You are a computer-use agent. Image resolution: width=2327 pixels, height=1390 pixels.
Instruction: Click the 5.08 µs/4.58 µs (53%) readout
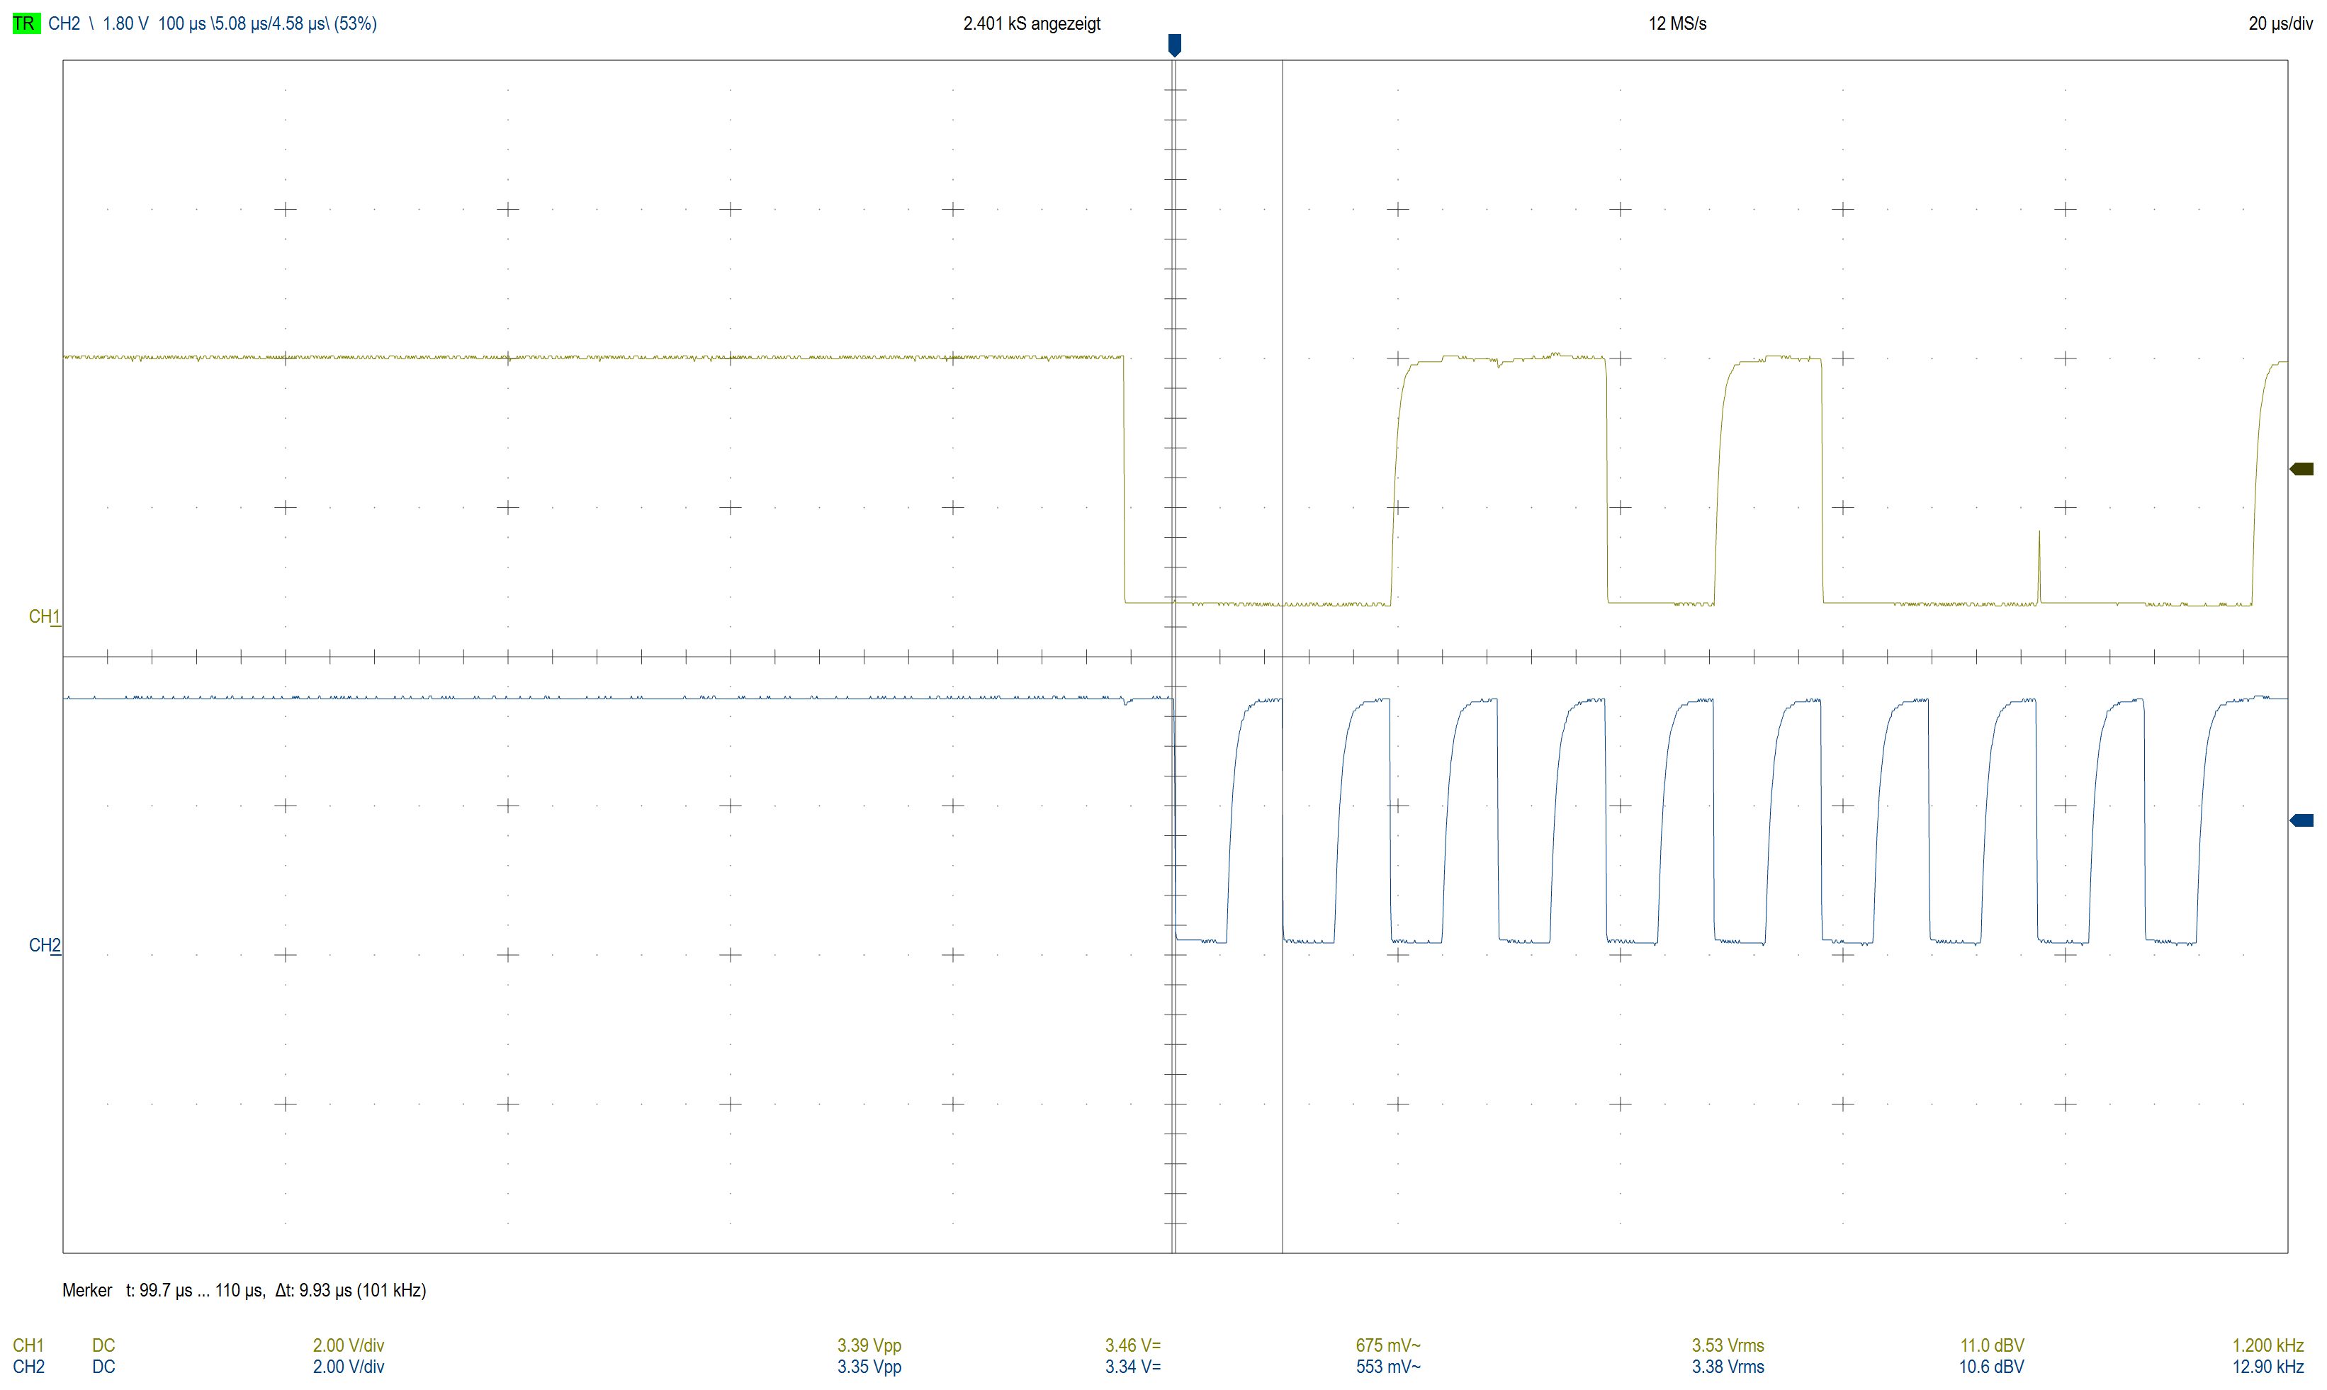pyautogui.click(x=294, y=23)
